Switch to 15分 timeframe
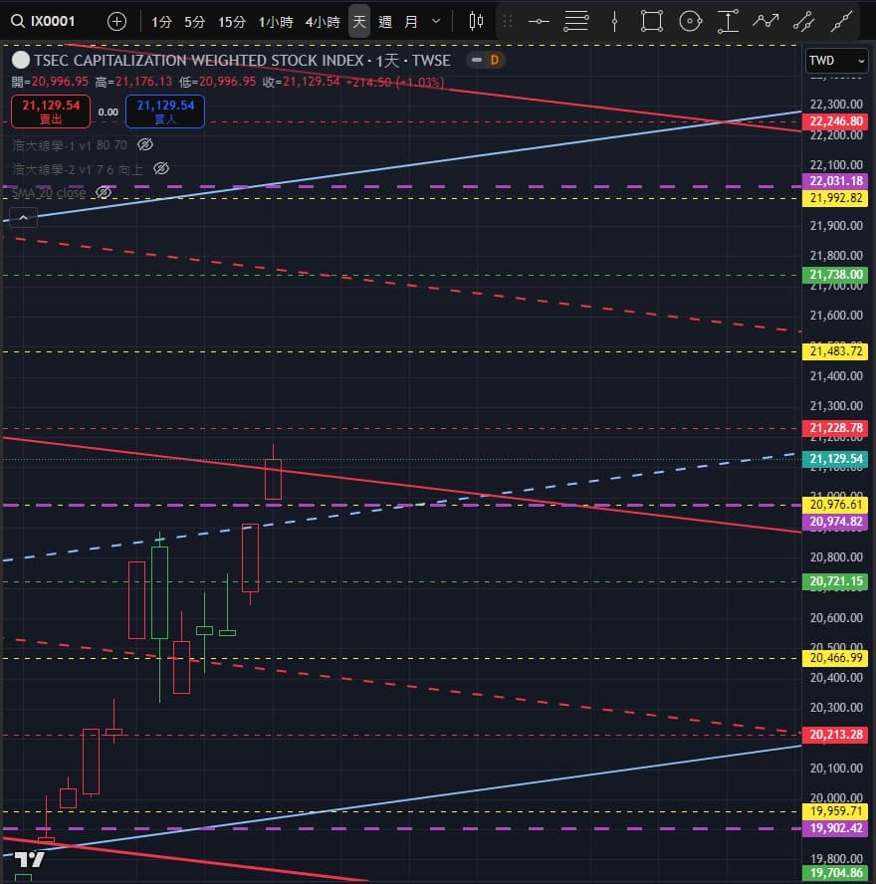 232,22
